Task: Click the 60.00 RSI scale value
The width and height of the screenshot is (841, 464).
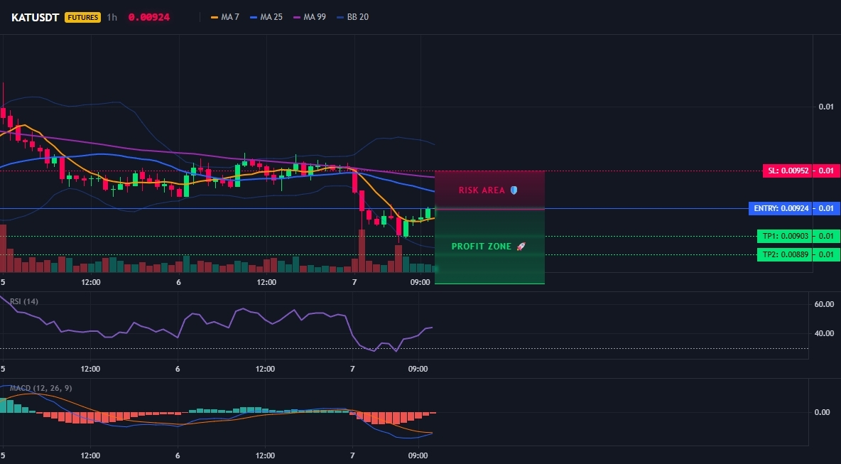Action: [x=824, y=304]
